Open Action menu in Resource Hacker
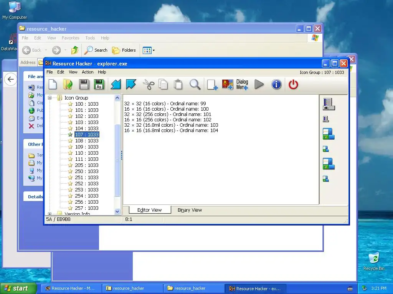 [88, 72]
